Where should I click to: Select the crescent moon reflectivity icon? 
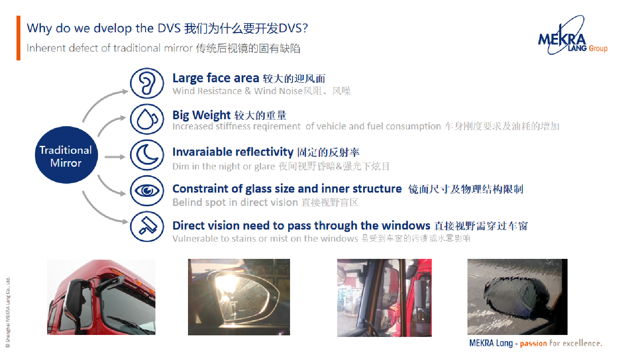pyautogui.click(x=147, y=155)
